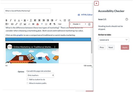This screenshot has height=92, width=133.
Task: Center align text
Action: coord(39,20)
